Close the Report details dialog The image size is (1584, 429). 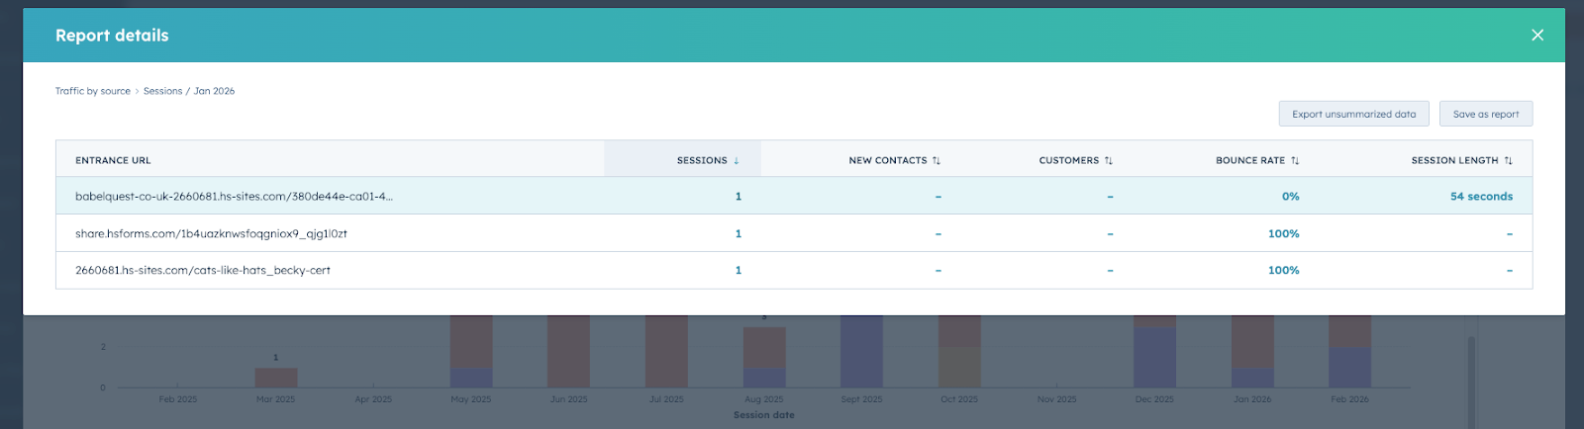click(1536, 36)
